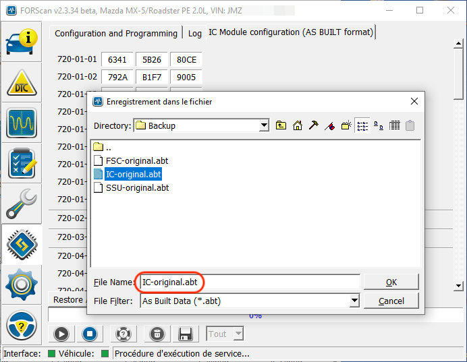Go up one folder level in dialog

pyautogui.click(x=281, y=125)
